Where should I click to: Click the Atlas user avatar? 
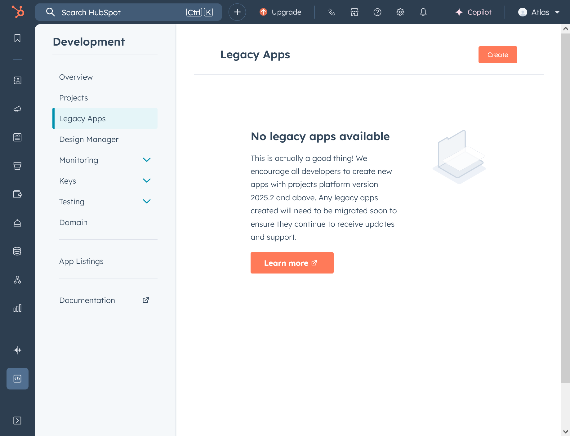523,12
